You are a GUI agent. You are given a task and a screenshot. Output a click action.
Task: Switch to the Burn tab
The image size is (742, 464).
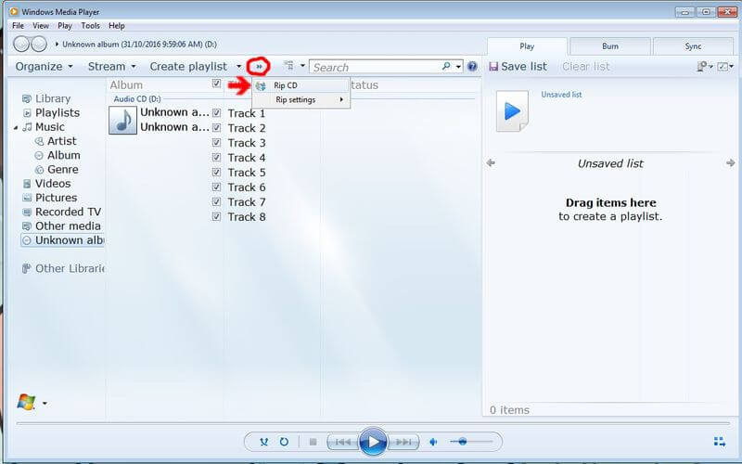tap(610, 46)
